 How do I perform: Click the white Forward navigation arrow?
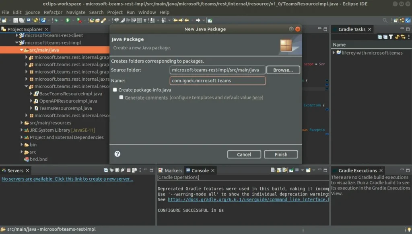point(198,20)
